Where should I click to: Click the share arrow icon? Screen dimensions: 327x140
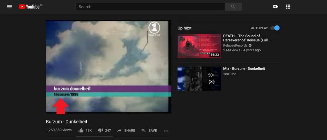tap(119, 131)
